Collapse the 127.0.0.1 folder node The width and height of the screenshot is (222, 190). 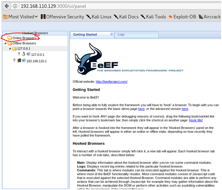[10, 49]
